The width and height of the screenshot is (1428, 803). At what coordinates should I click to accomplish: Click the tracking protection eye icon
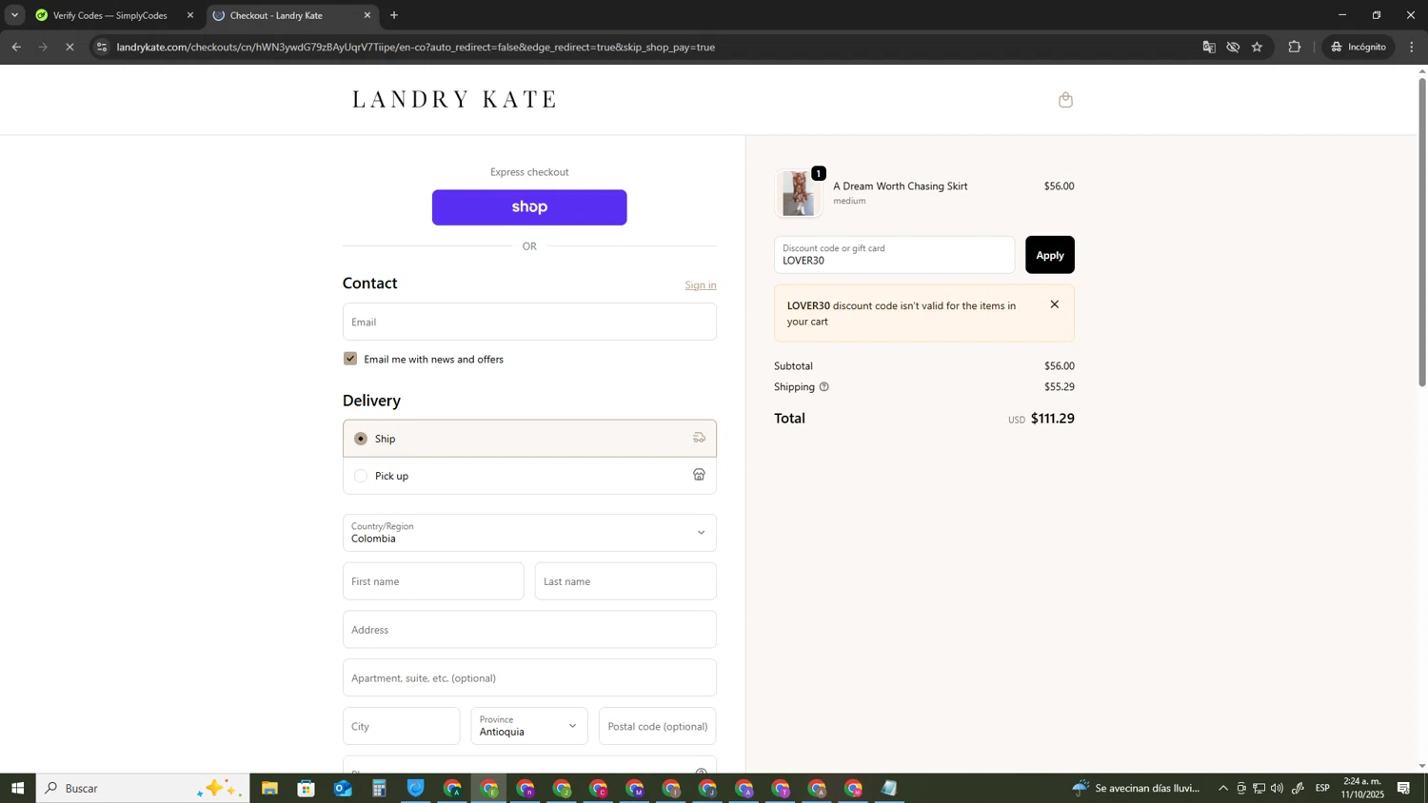(1233, 47)
